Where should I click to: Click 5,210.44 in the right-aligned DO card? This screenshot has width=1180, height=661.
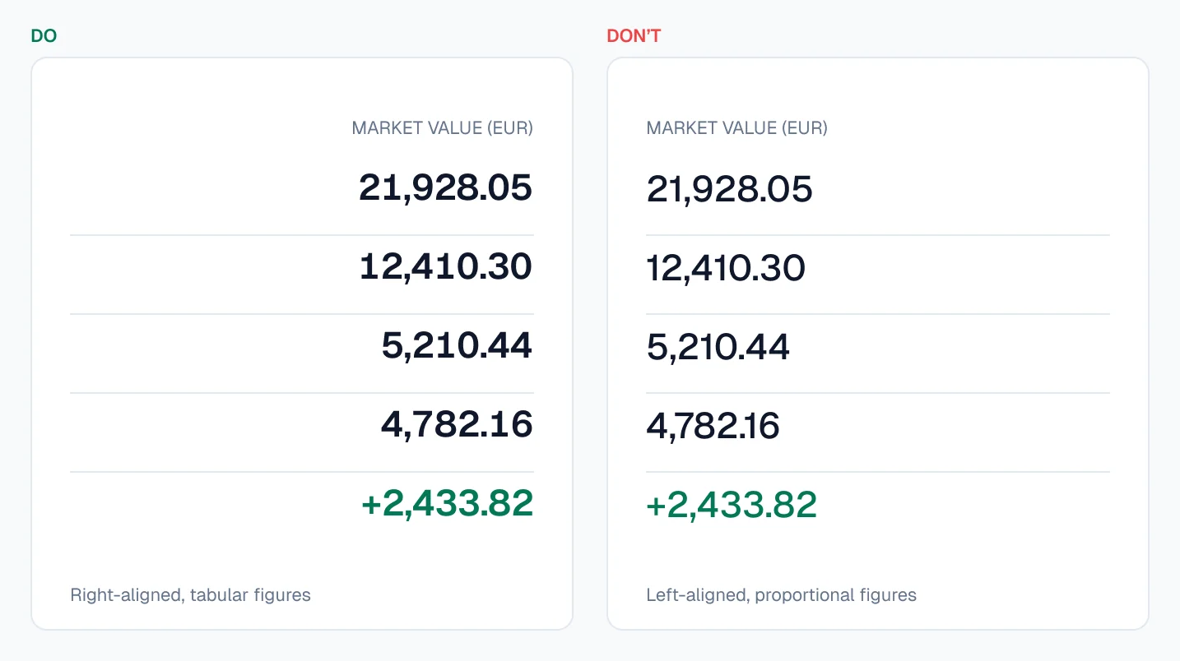click(458, 346)
